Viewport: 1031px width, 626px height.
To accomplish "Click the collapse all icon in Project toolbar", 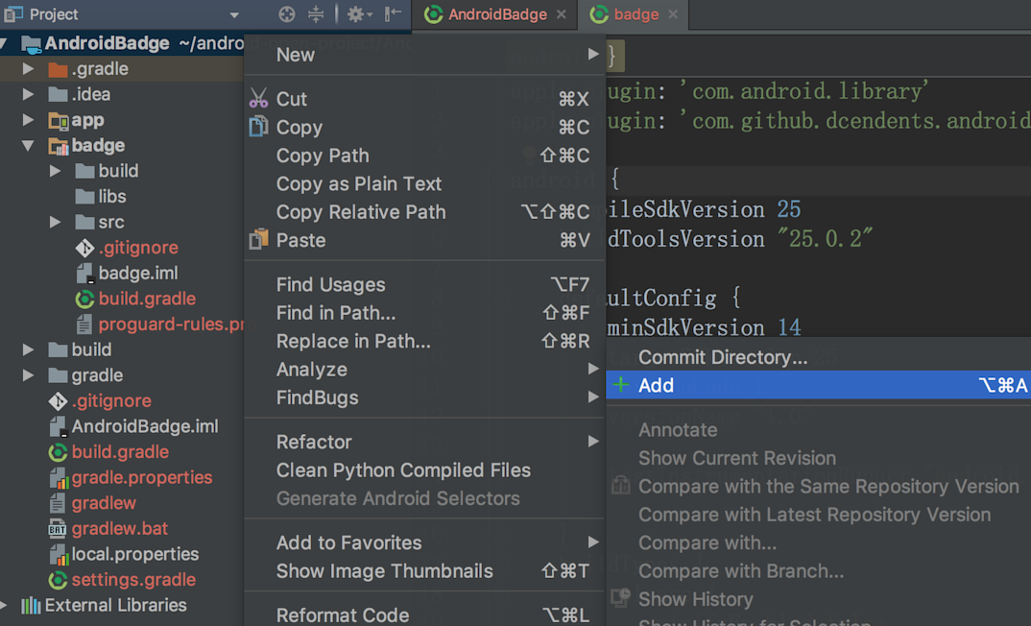I will click(x=316, y=13).
